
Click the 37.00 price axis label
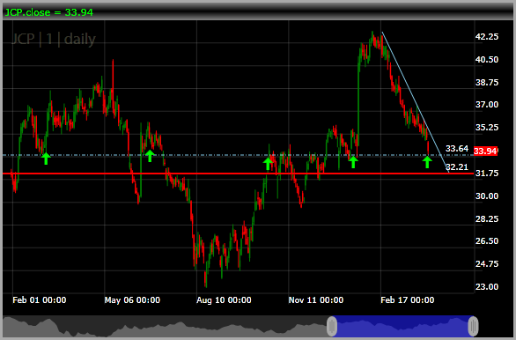pos(487,105)
